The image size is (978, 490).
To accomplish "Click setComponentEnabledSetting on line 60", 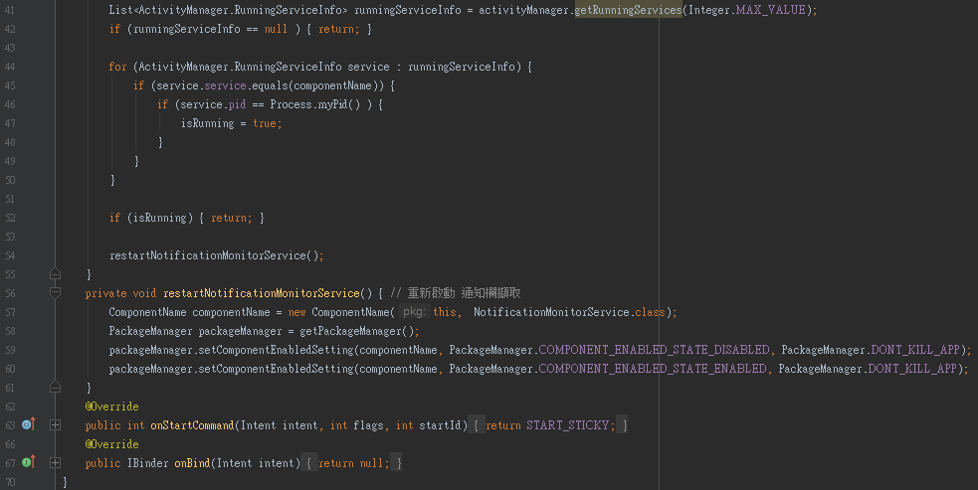I will (x=276, y=369).
